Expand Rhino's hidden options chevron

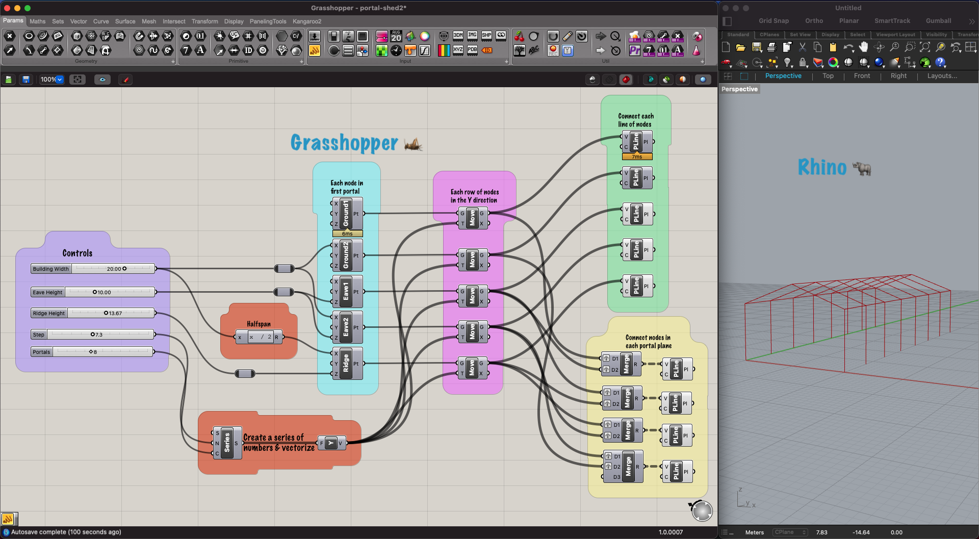coord(971,21)
